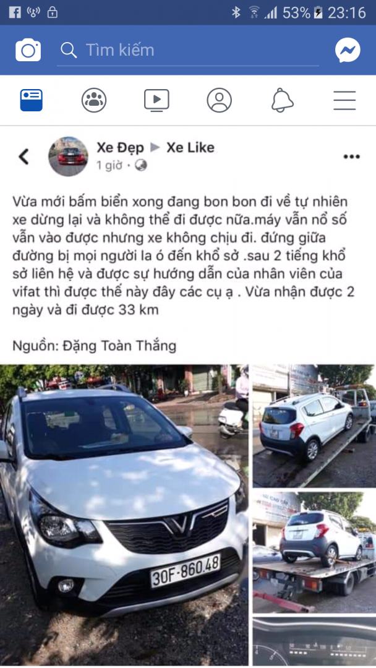Open Messenger chat icon
The width and height of the screenshot is (376, 668).
tap(348, 50)
